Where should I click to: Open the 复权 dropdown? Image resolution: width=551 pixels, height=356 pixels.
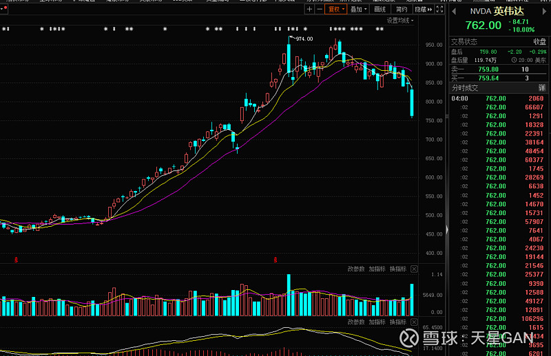336,10
